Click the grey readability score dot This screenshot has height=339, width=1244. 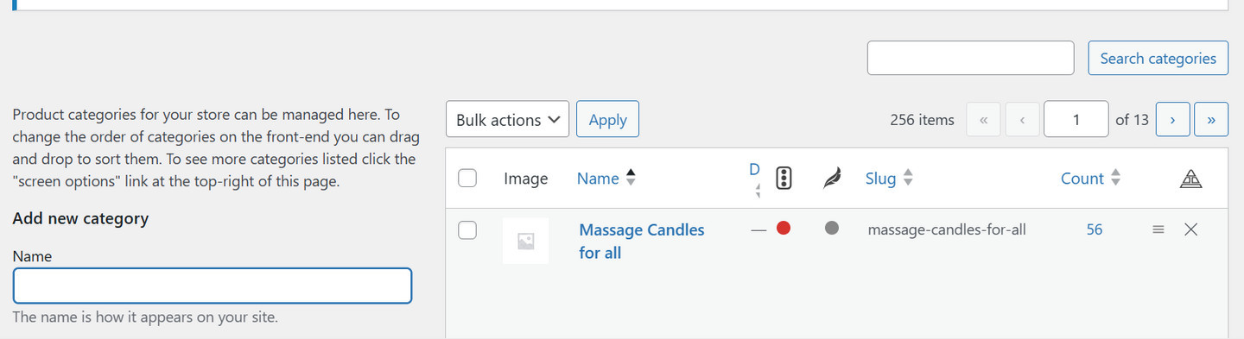pos(832,229)
